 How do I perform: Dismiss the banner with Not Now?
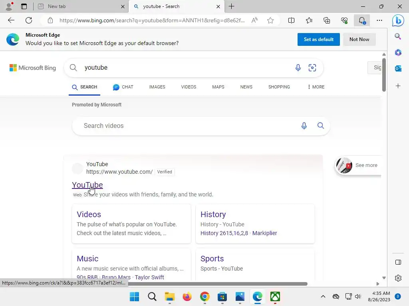click(x=359, y=39)
